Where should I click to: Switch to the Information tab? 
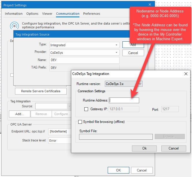point(14,14)
